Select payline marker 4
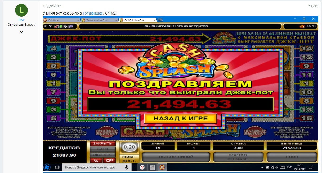 pos(53,49)
